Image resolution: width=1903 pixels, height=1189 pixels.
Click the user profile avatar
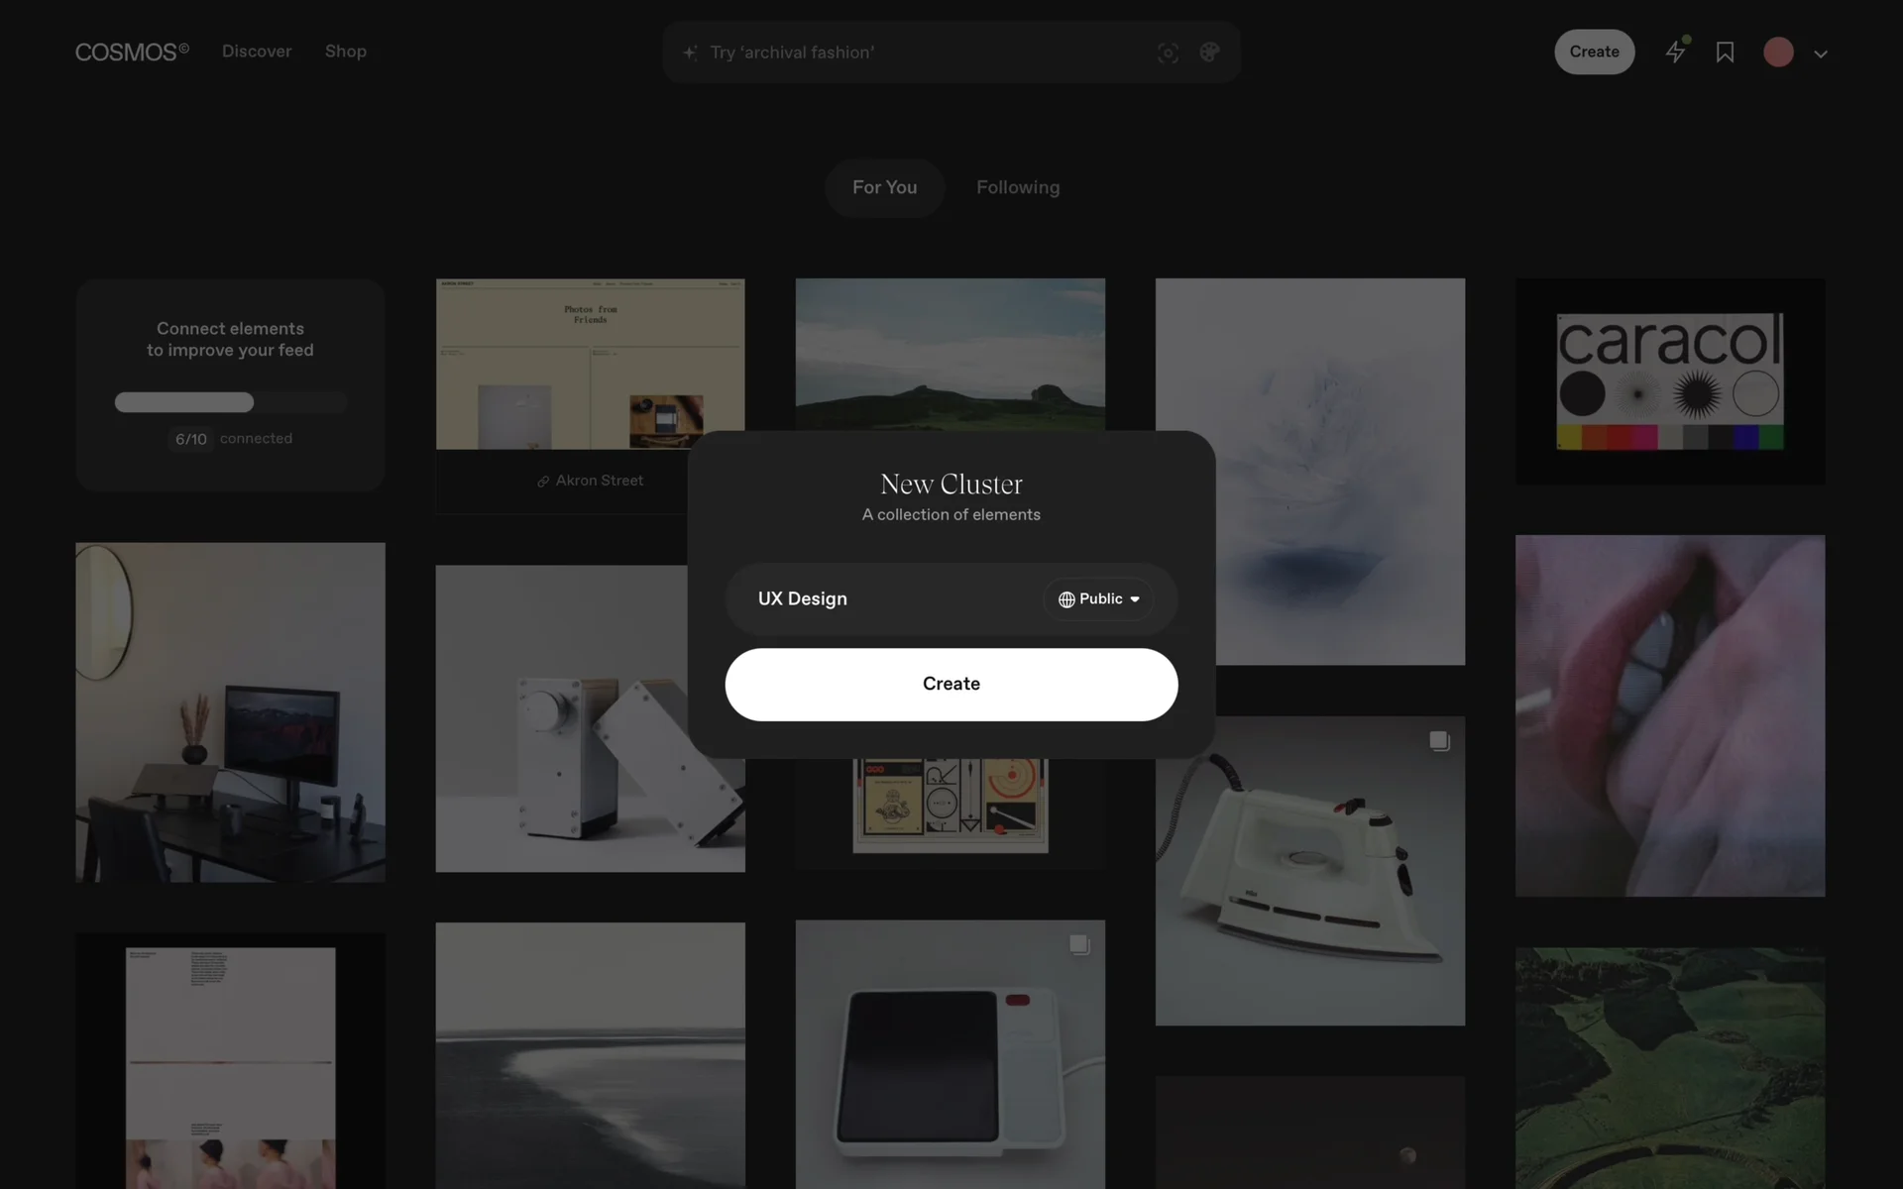pos(1778,53)
